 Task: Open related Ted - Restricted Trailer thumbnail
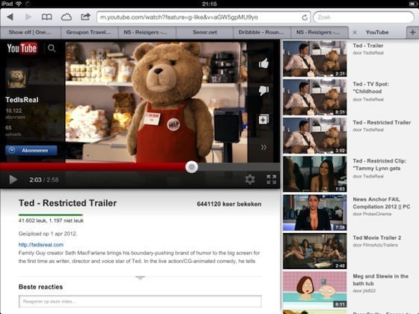[x=315, y=136]
